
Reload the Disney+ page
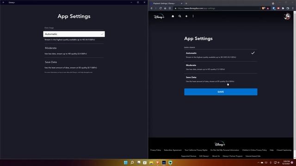pos(160,8)
